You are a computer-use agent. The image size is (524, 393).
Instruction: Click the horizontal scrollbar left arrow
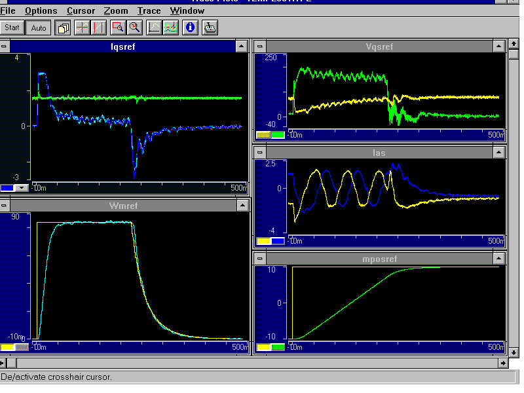[x=3, y=363]
